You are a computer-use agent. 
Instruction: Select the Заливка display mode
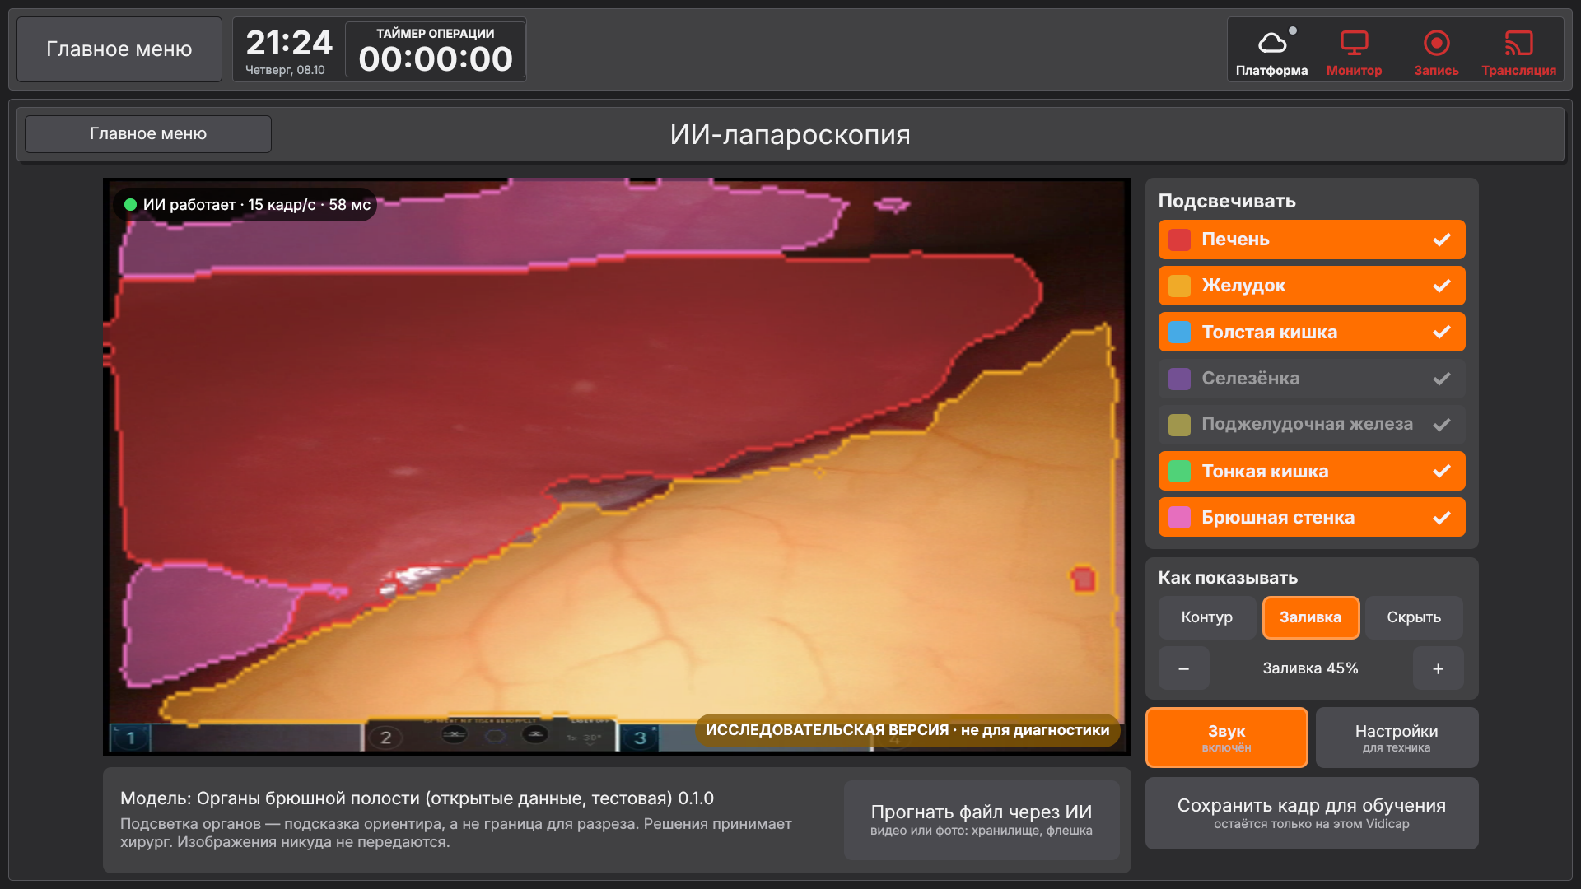pos(1311,617)
